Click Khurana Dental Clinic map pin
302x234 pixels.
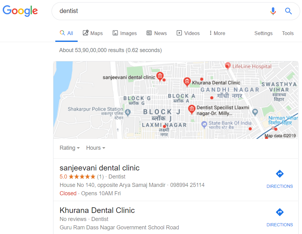click(187, 82)
